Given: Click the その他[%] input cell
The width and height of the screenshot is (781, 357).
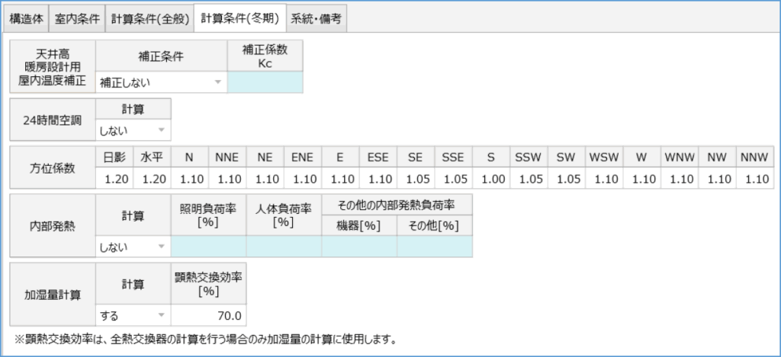Looking at the screenshot, I should click(x=434, y=247).
